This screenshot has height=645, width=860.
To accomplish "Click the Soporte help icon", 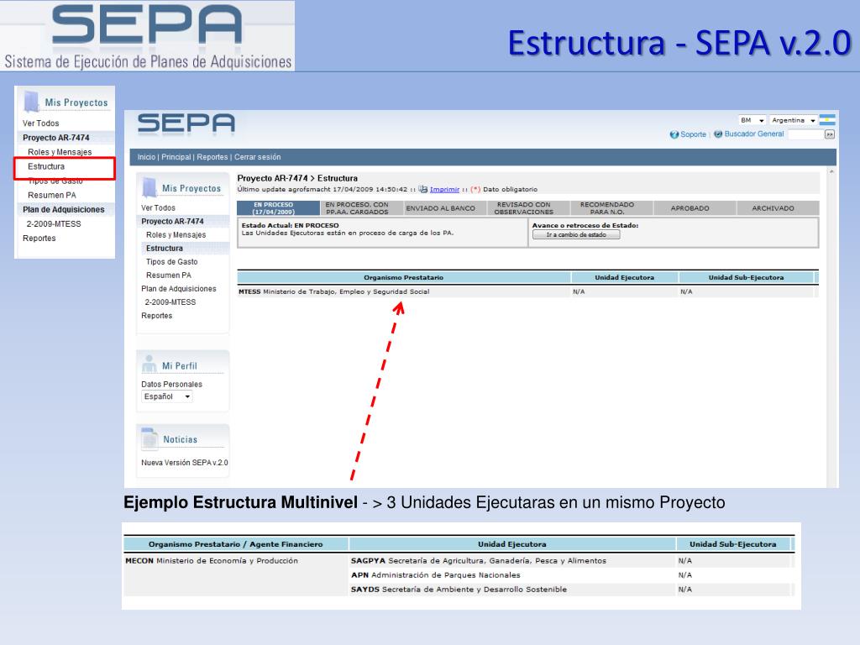I will pos(674,134).
